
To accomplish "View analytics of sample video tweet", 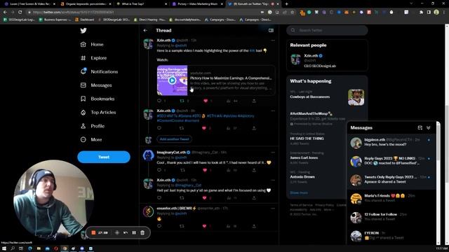I will point(229,101).
